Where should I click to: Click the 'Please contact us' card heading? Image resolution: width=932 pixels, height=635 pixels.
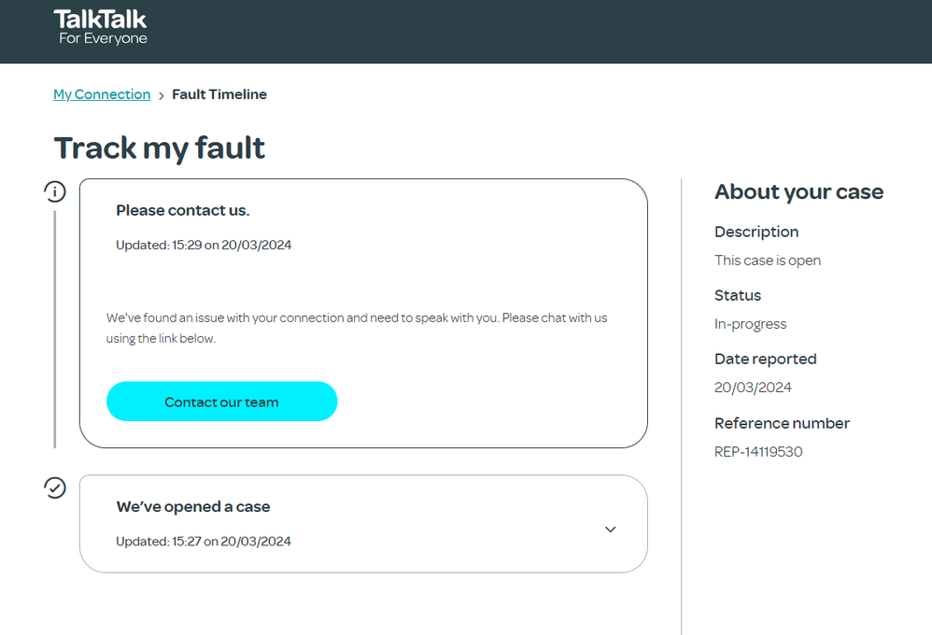182,210
